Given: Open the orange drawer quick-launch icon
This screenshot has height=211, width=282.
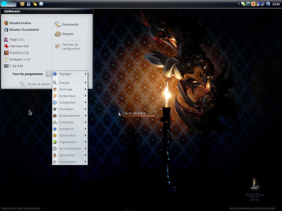Looking at the screenshot, I should click(x=22, y=4).
